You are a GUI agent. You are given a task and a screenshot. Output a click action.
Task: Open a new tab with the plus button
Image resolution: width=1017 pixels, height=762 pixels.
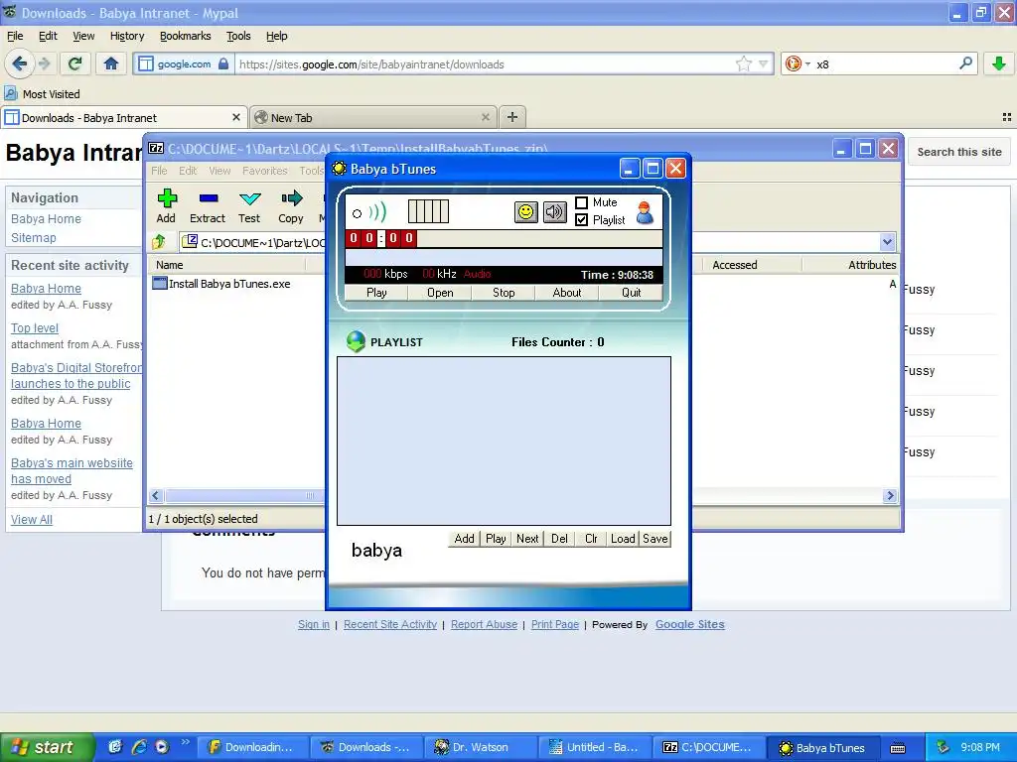(512, 117)
